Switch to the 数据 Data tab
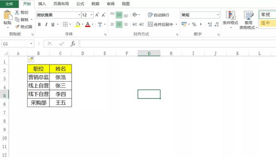Viewport: 276px width, 157px height. (x=95, y=4)
